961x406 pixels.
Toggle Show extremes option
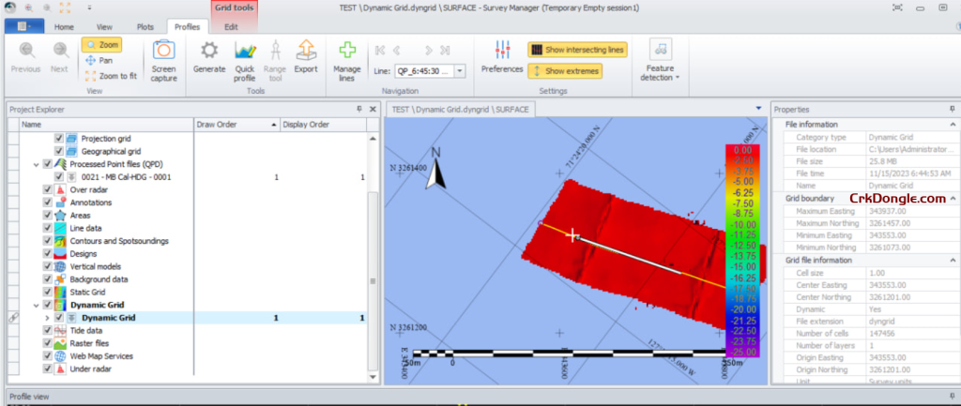pos(564,70)
